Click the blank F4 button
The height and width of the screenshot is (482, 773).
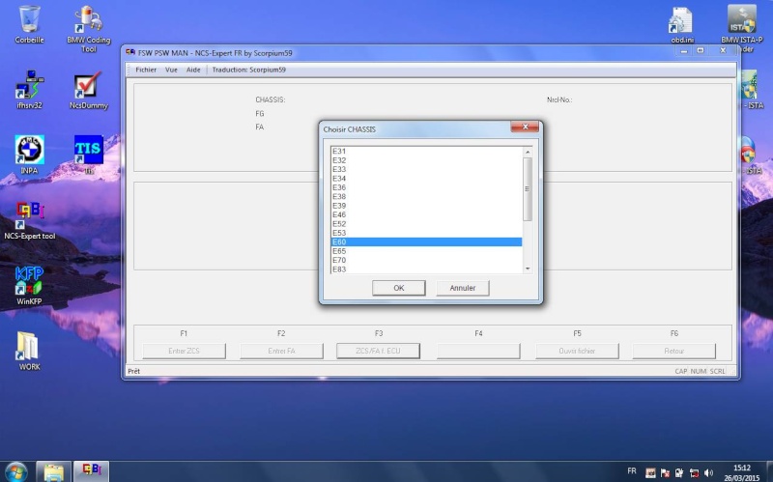point(478,351)
